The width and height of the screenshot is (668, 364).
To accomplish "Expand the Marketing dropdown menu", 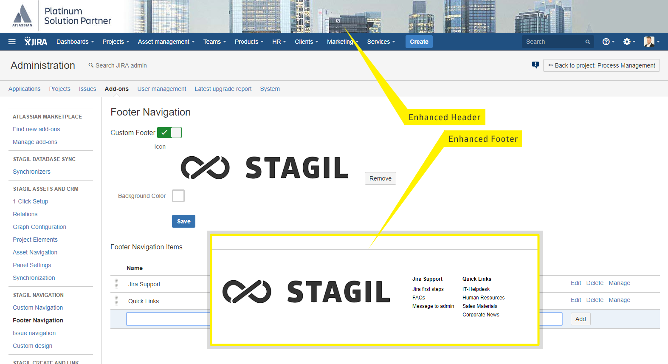I will point(343,42).
